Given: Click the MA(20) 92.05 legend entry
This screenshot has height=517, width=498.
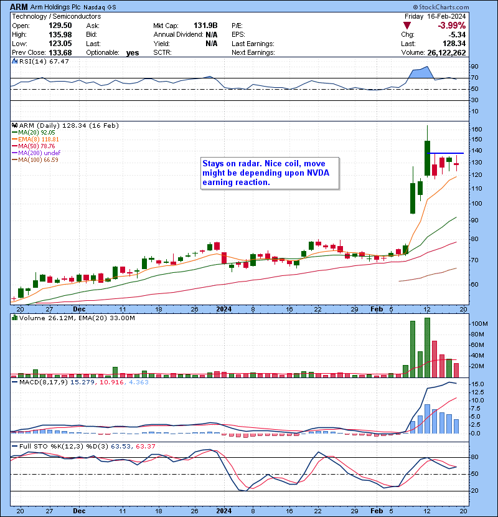Looking at the screenshot, I should pos(33,132).
